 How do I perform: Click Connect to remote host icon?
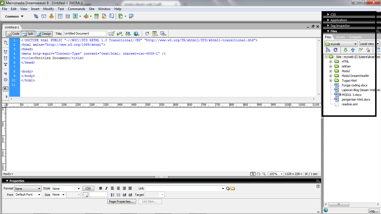pos(328,50)
